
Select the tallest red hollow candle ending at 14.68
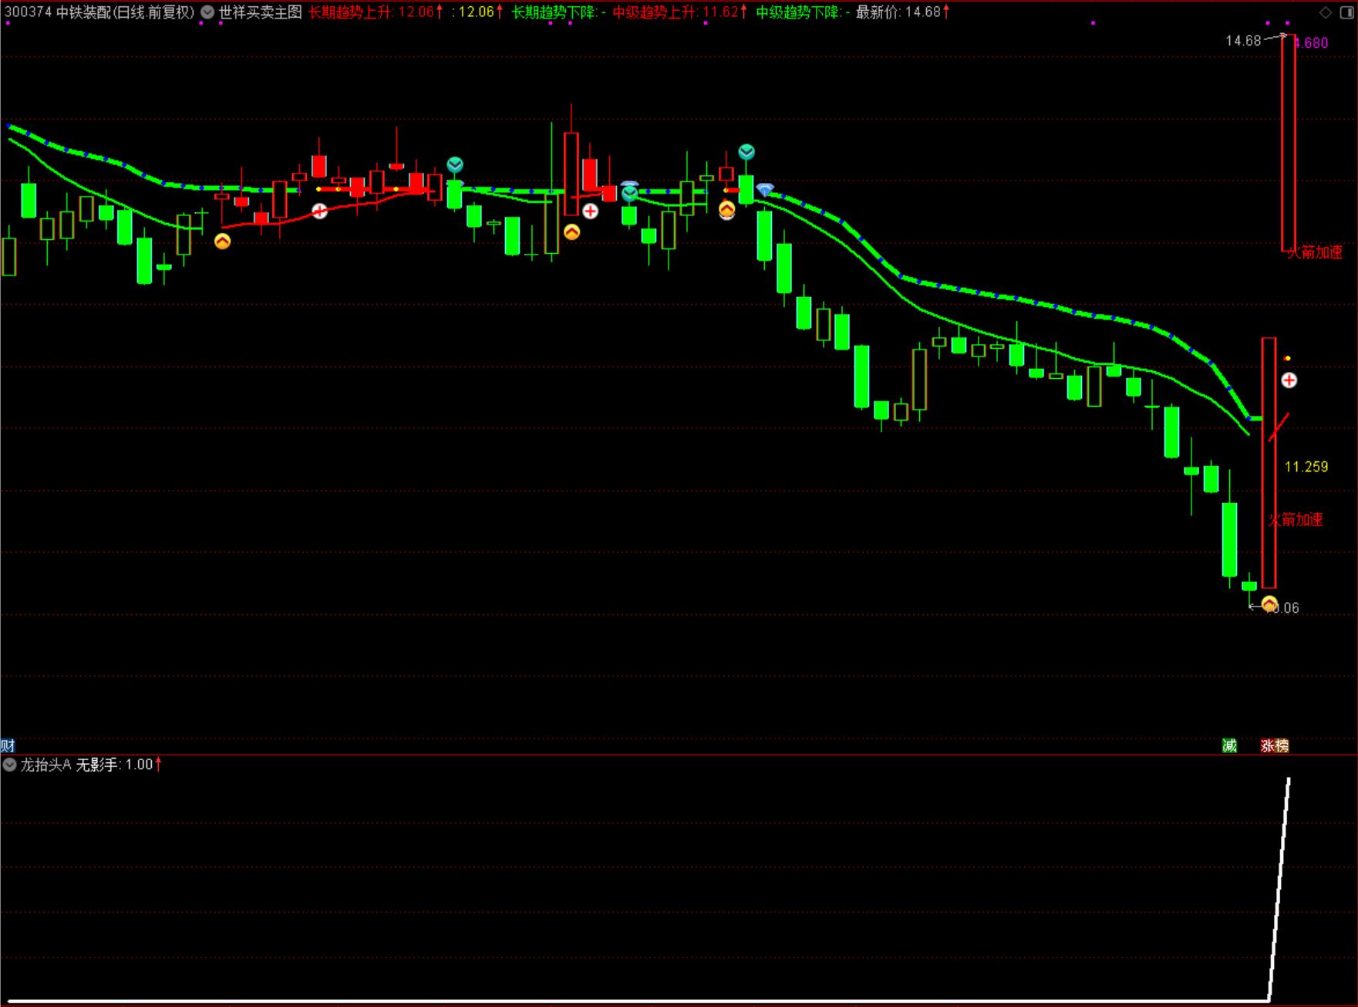point(1288,143)
